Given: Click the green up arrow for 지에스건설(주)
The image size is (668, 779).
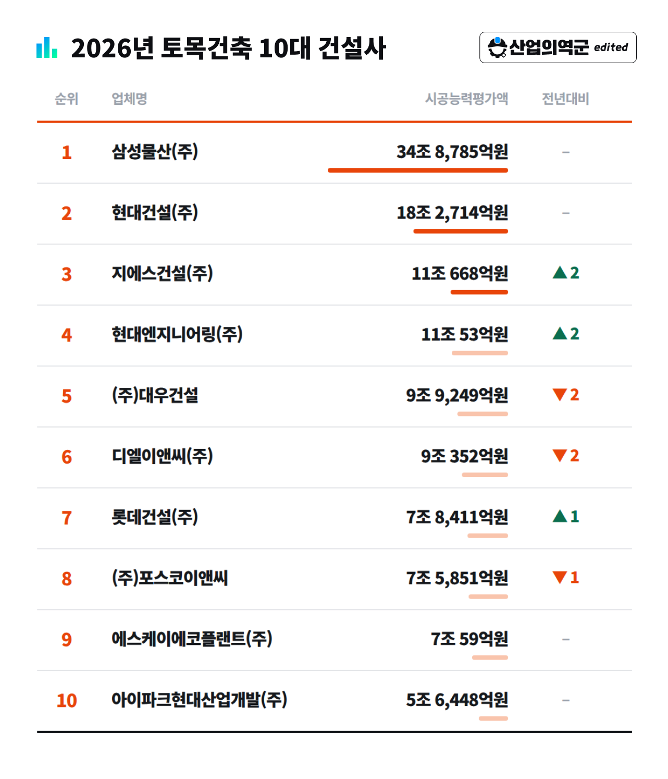Looking at the screenshot, I should 560,272.
